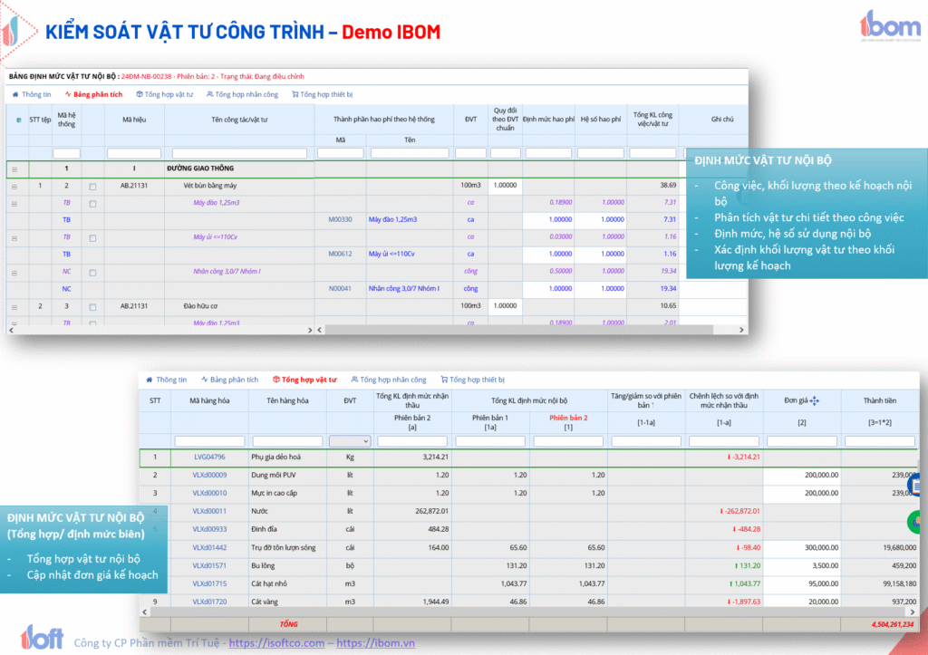Click the Tổng hợp thiết bị cart icon in upper panel
Viewport: 928px width, 655px height.
tap(295, 94)
